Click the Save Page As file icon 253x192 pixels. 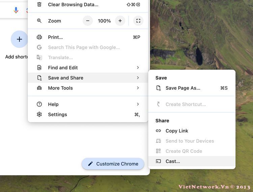(158, 88)
